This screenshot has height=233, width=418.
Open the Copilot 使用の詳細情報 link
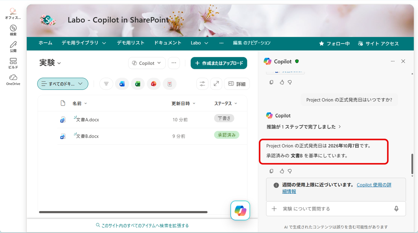point(337,188)
